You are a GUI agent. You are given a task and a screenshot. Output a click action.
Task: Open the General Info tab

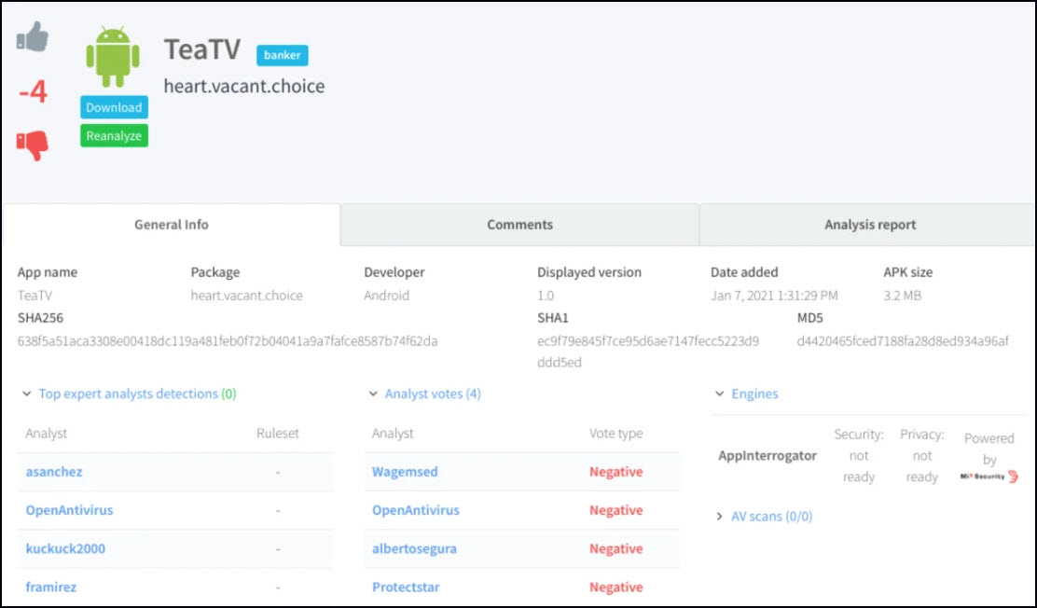[x=172, y=225]
